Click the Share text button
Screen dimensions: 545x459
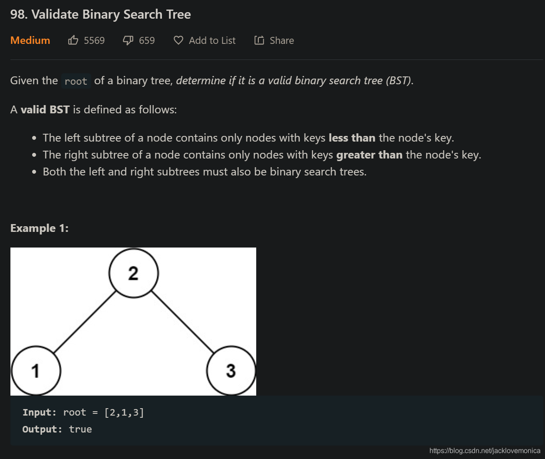tap(282, 40)
